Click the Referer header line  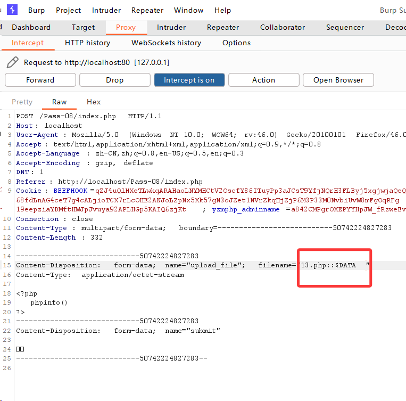[x=109, y=182]
